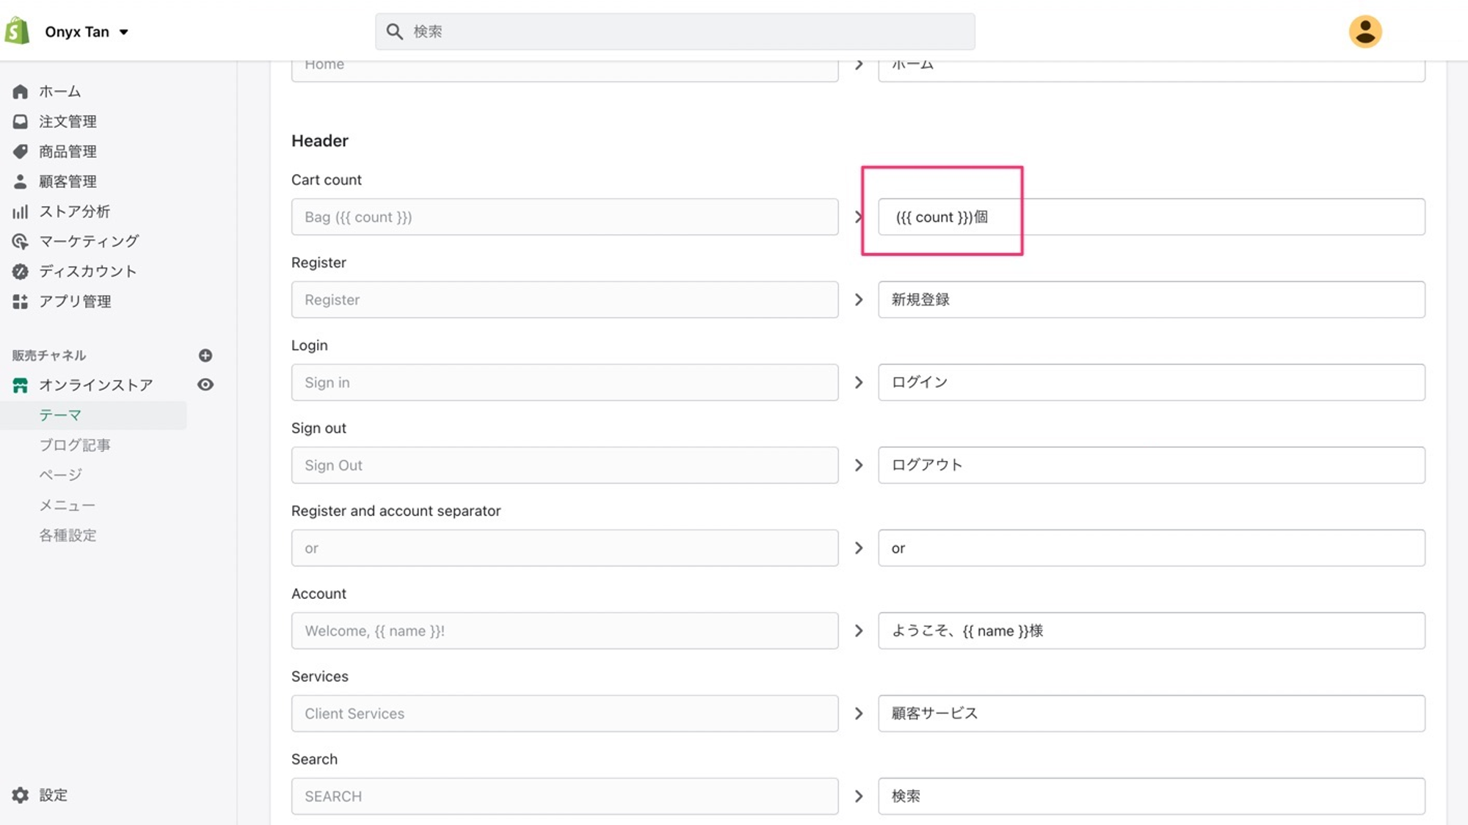Click the 注文管理 inbox icon

click(x=20, y=121)
